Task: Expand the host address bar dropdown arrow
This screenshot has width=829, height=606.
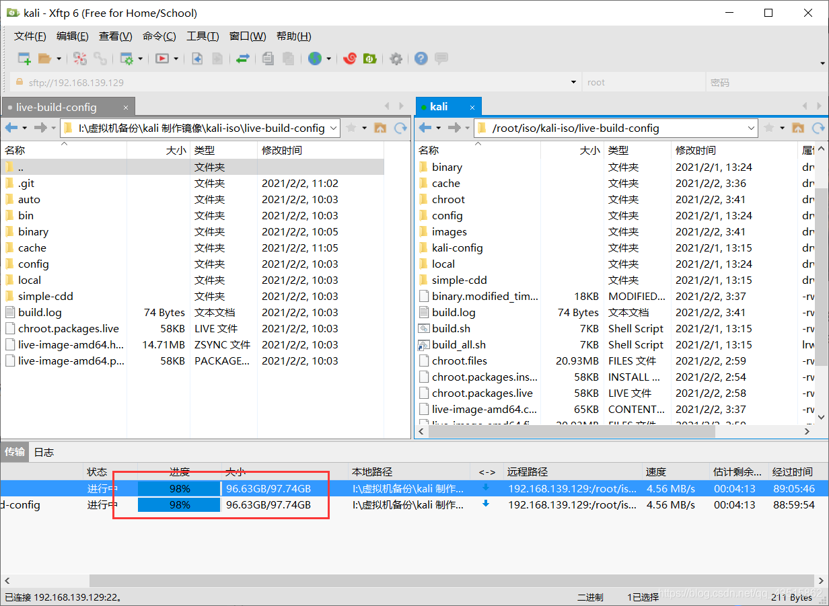Action: (574, 82)
